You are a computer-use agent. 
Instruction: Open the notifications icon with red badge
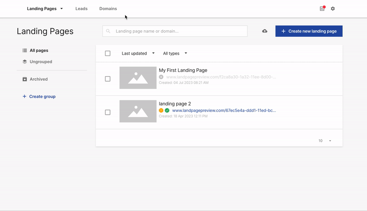coord(322,9)
